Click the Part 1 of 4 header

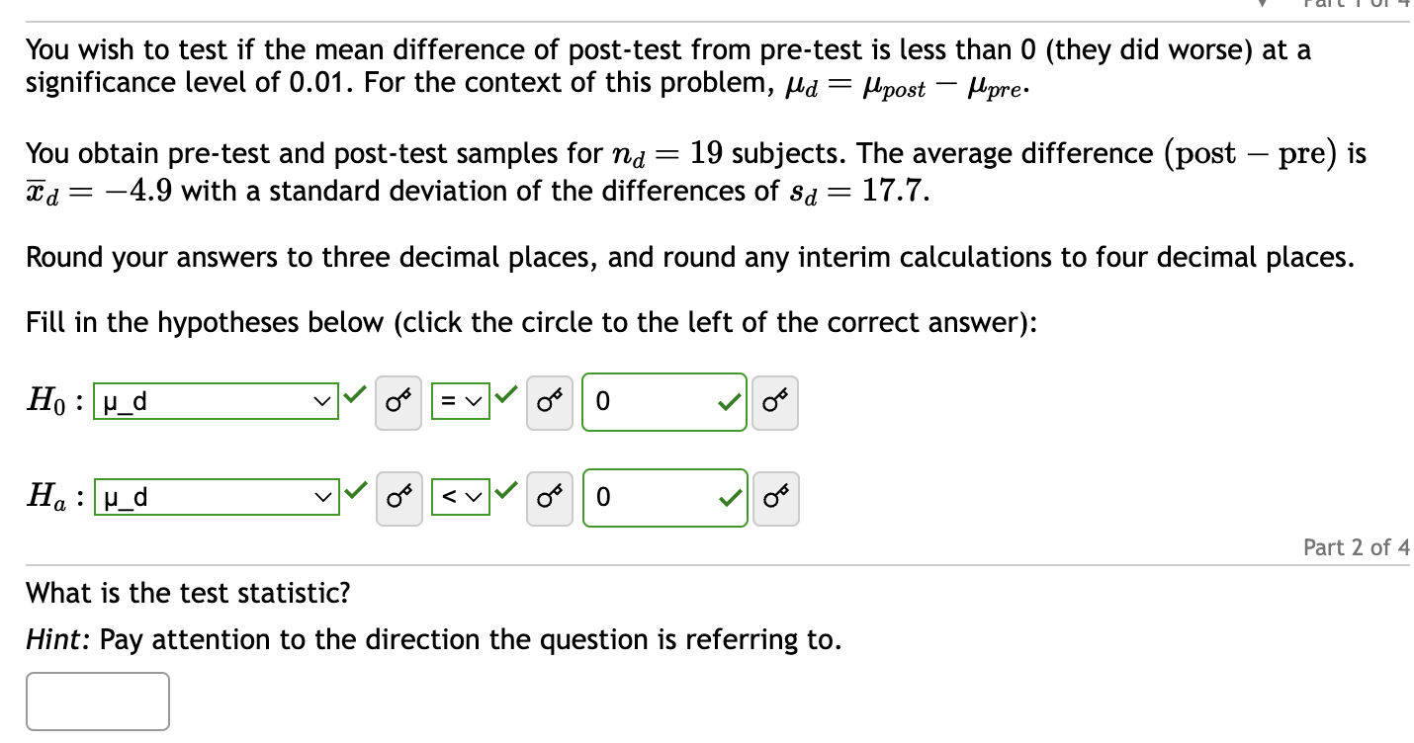(x=1355, y=5)
